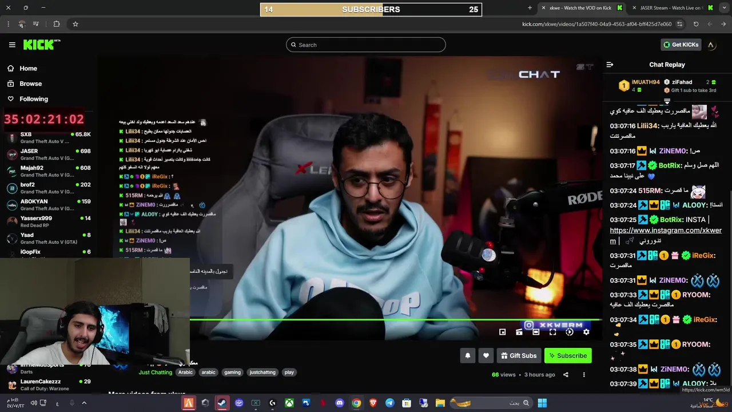Show hidden system tray icons chevron
Screen dimensions: 732x412
[84, 403]
